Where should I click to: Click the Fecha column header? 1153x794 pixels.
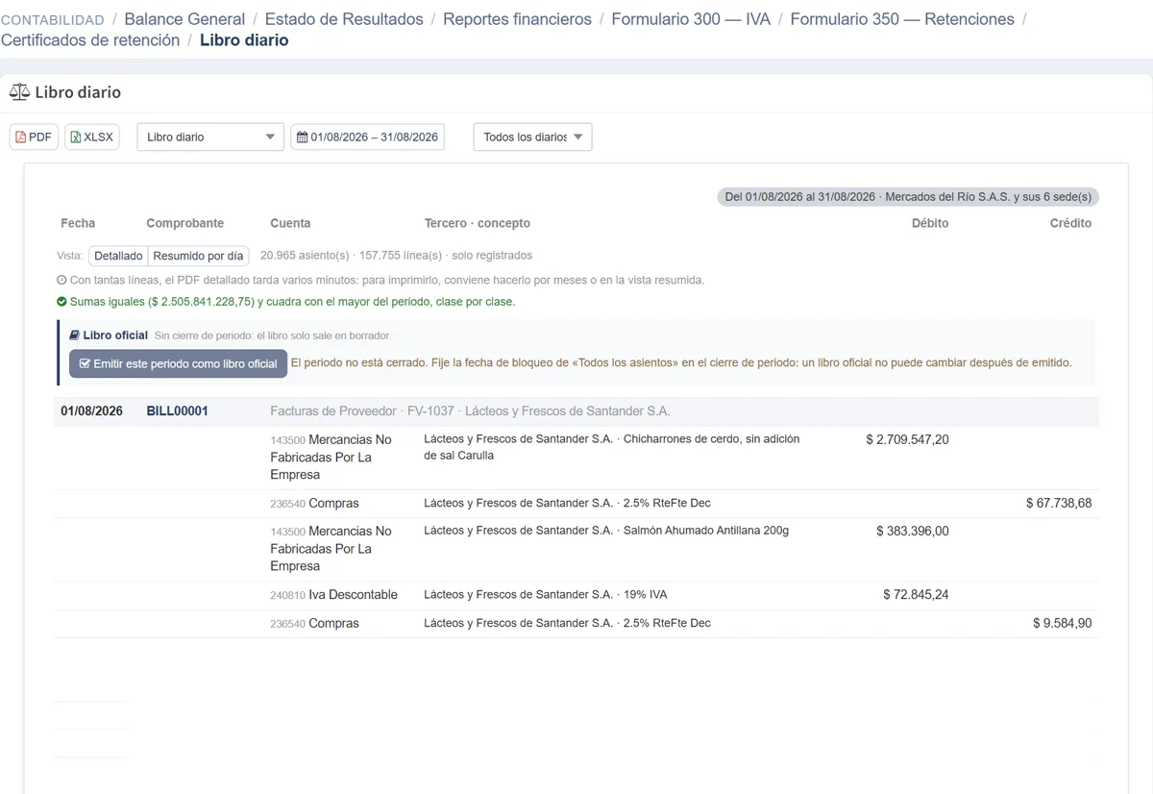[x=78, y=223]
